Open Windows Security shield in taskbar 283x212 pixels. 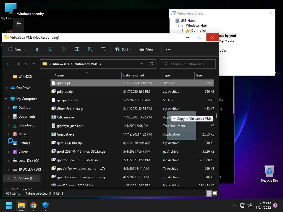pos(46,205)
